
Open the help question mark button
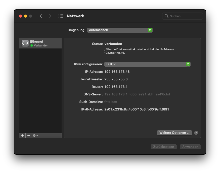(196, 133)
